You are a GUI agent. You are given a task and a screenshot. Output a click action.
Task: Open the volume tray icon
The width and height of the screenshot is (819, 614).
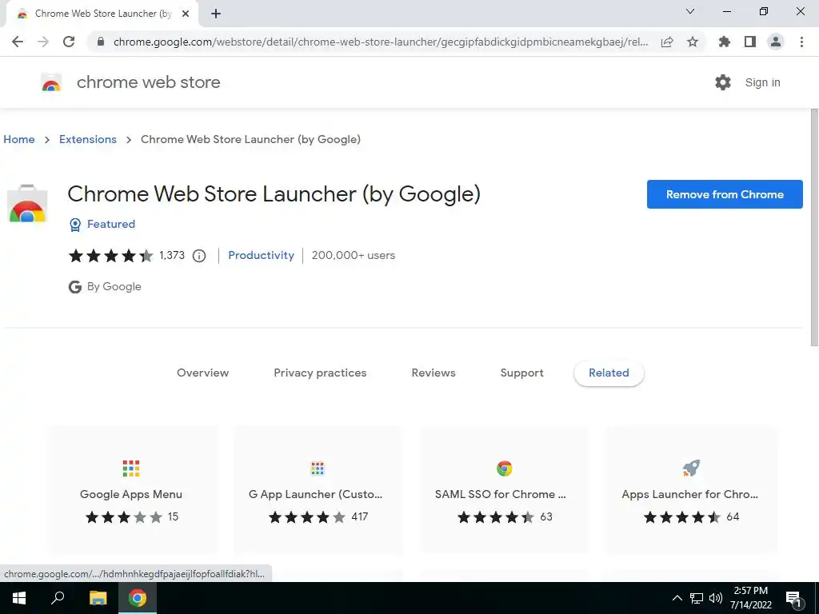tap(716, 598)
